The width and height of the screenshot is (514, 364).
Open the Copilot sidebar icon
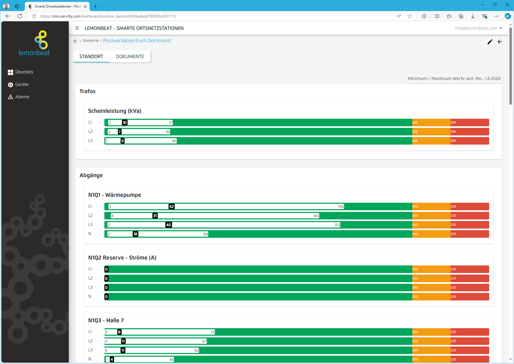tap(508, 16)
